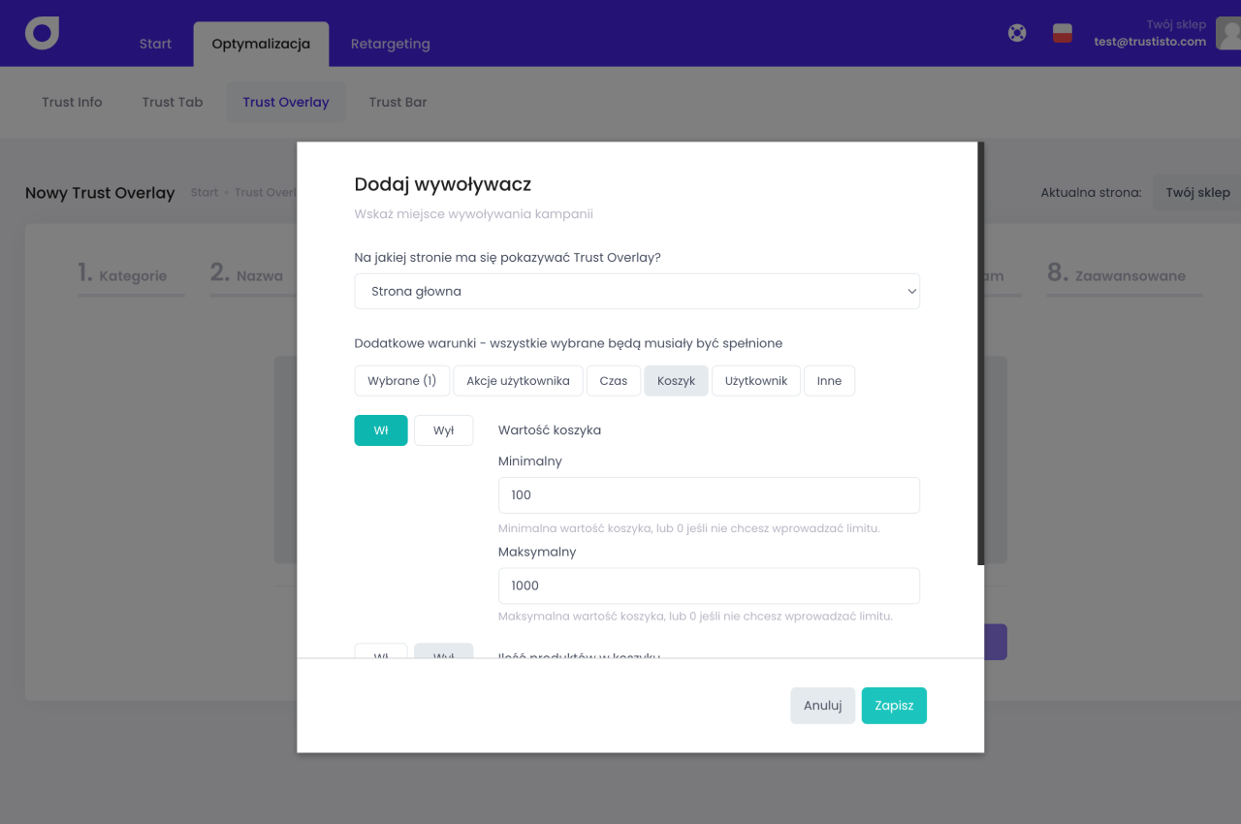Go to the Start tab

pyautogui.click(x=155, y=44)
